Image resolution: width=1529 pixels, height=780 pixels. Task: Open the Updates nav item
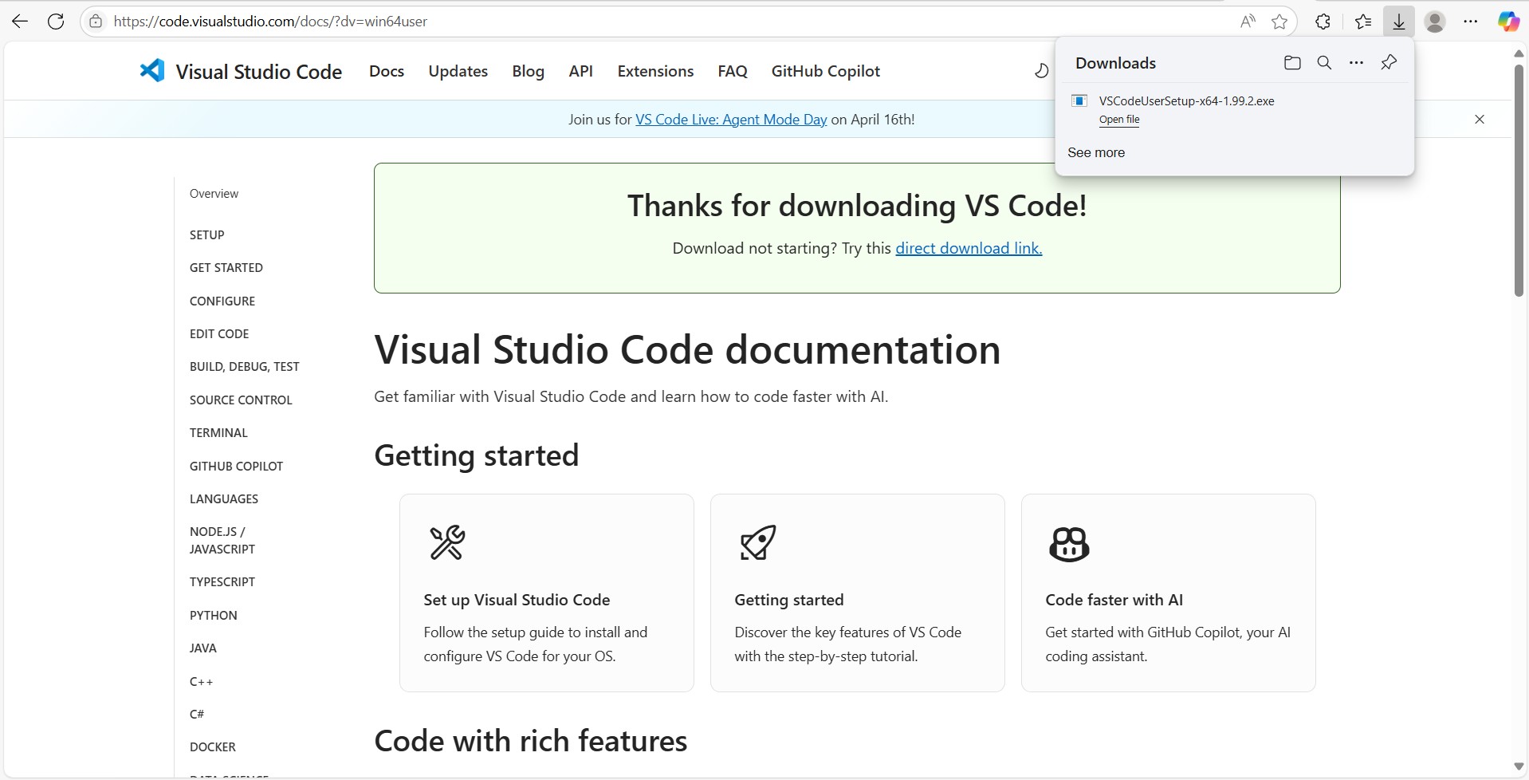(x=458, y=71)
